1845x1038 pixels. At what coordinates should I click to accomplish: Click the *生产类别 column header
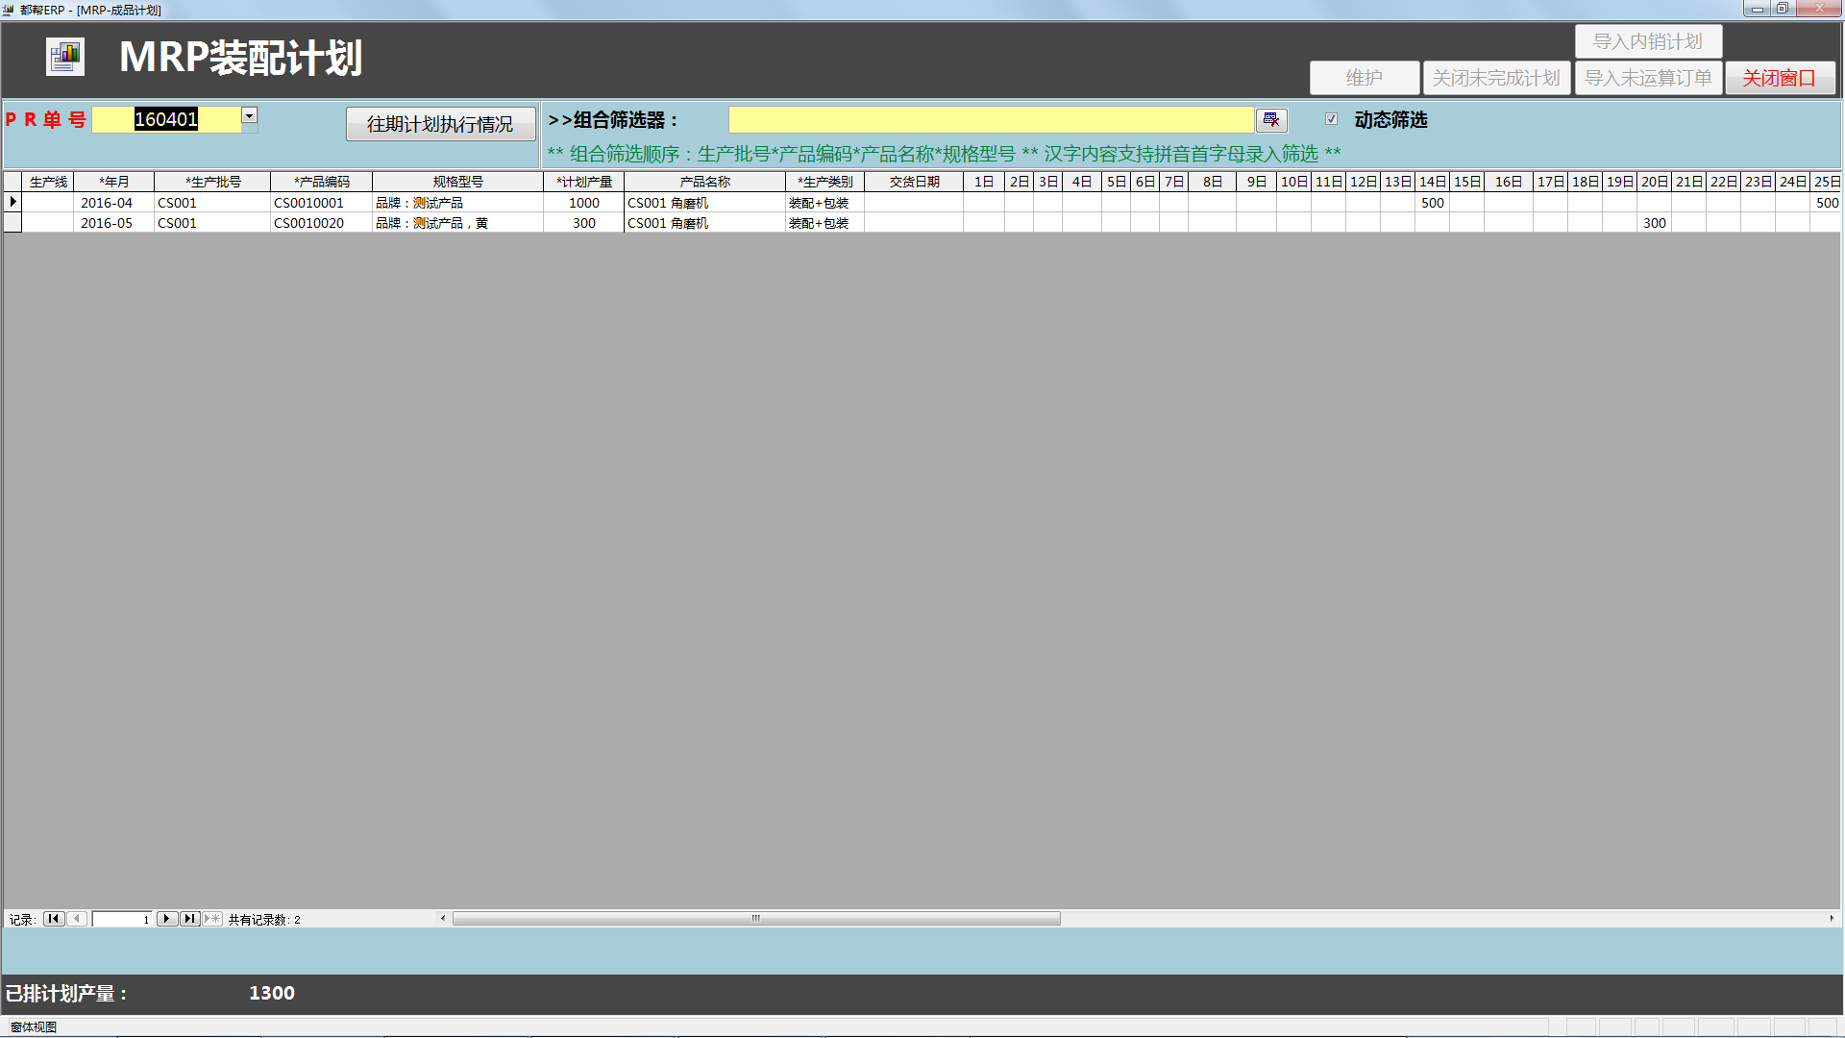coord(824,182)
